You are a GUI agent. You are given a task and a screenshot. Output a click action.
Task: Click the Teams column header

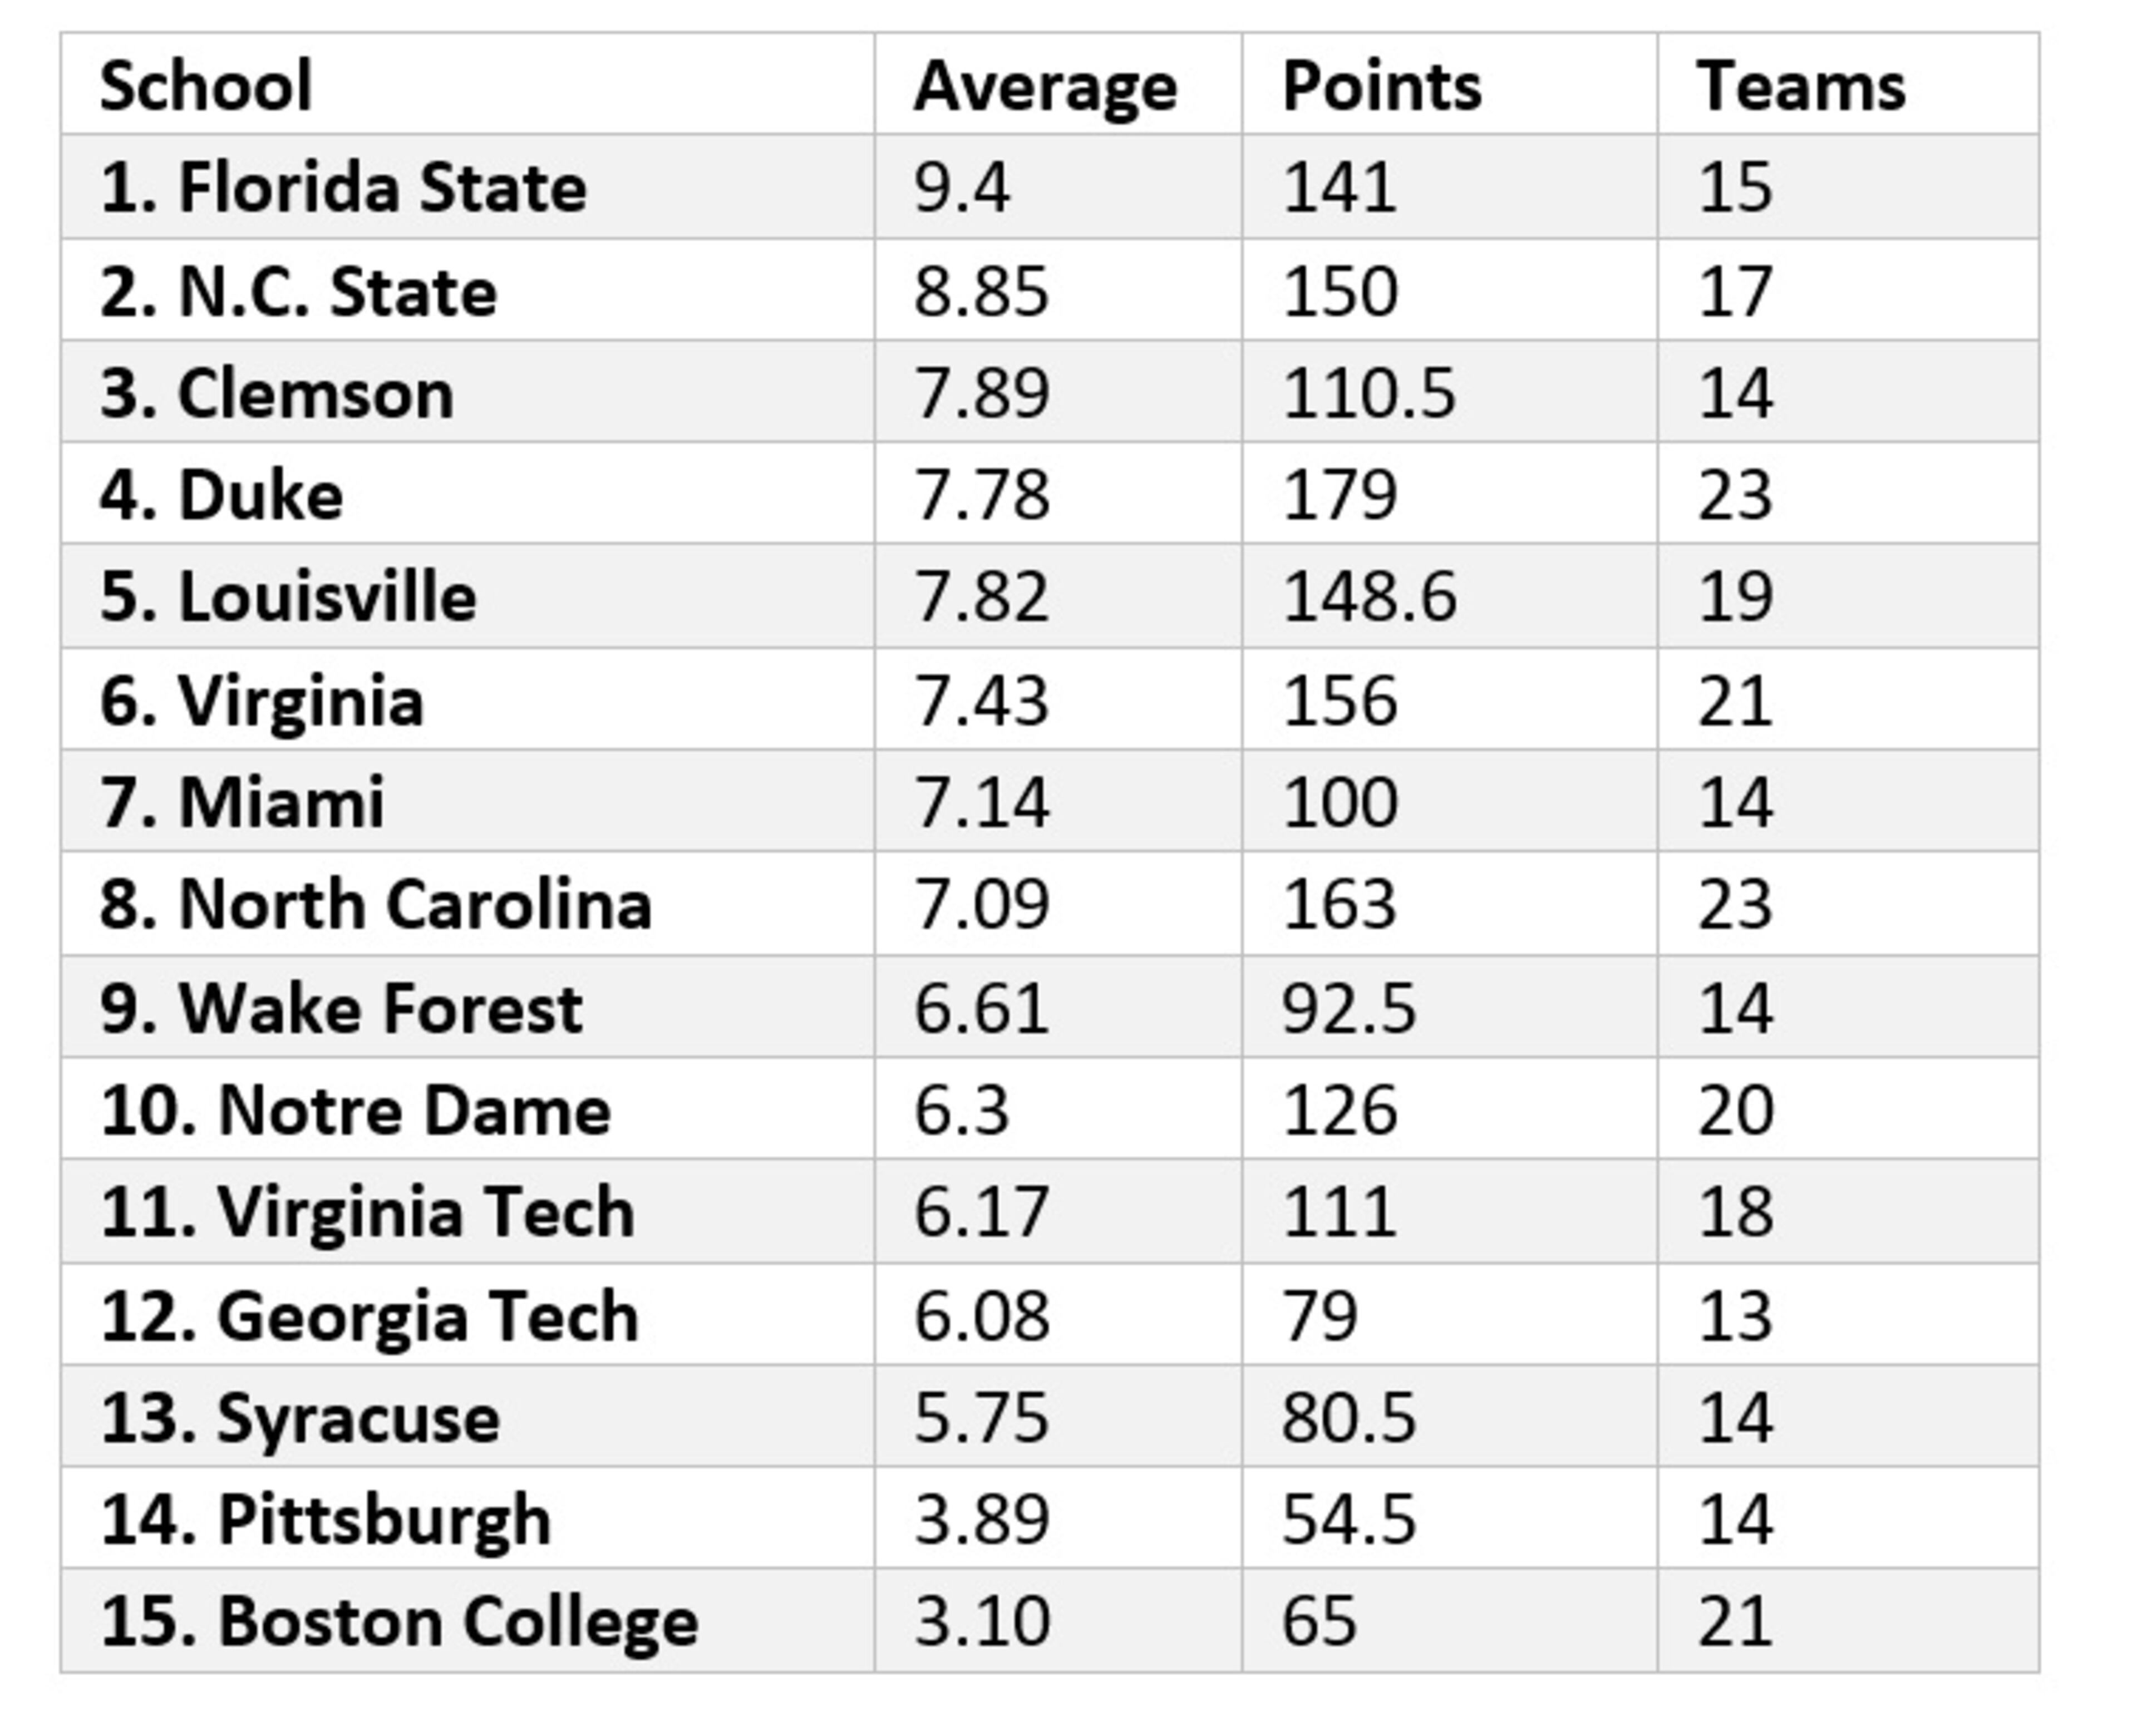click(x=1801, y=86)
